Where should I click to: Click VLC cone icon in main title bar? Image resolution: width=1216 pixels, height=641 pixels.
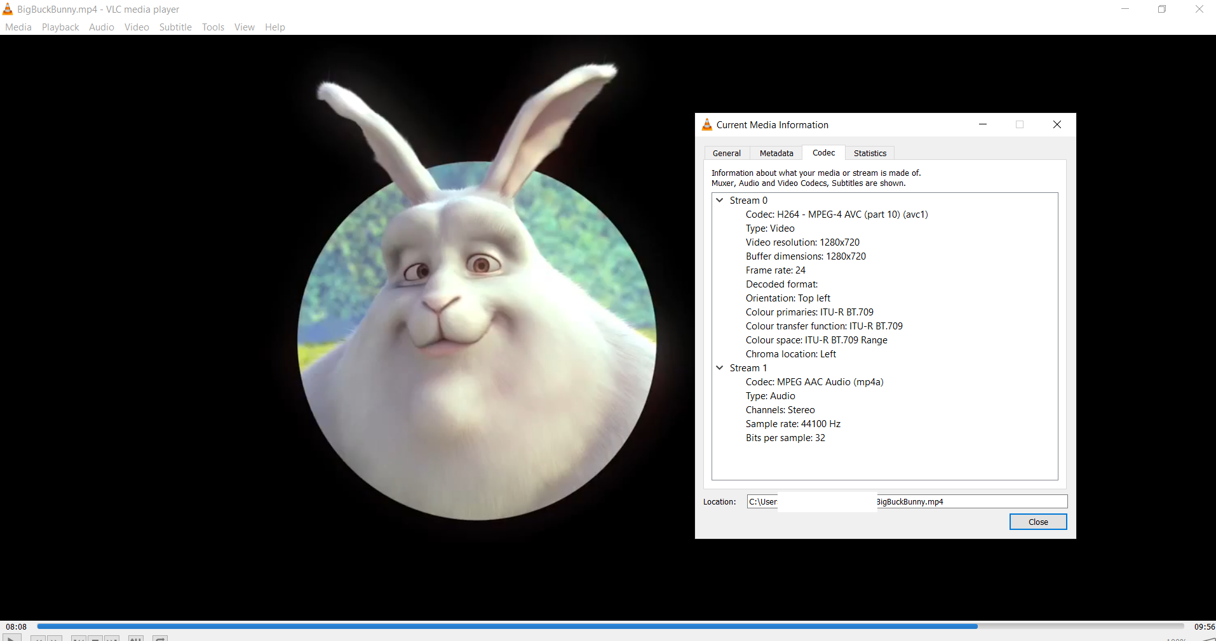point(8,9)
